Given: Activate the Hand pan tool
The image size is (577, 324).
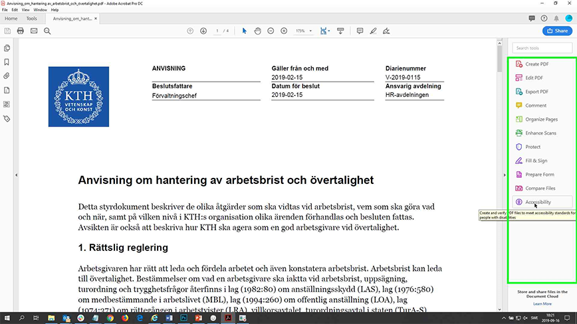Looking at the screenshot, I should coord(258,31).
